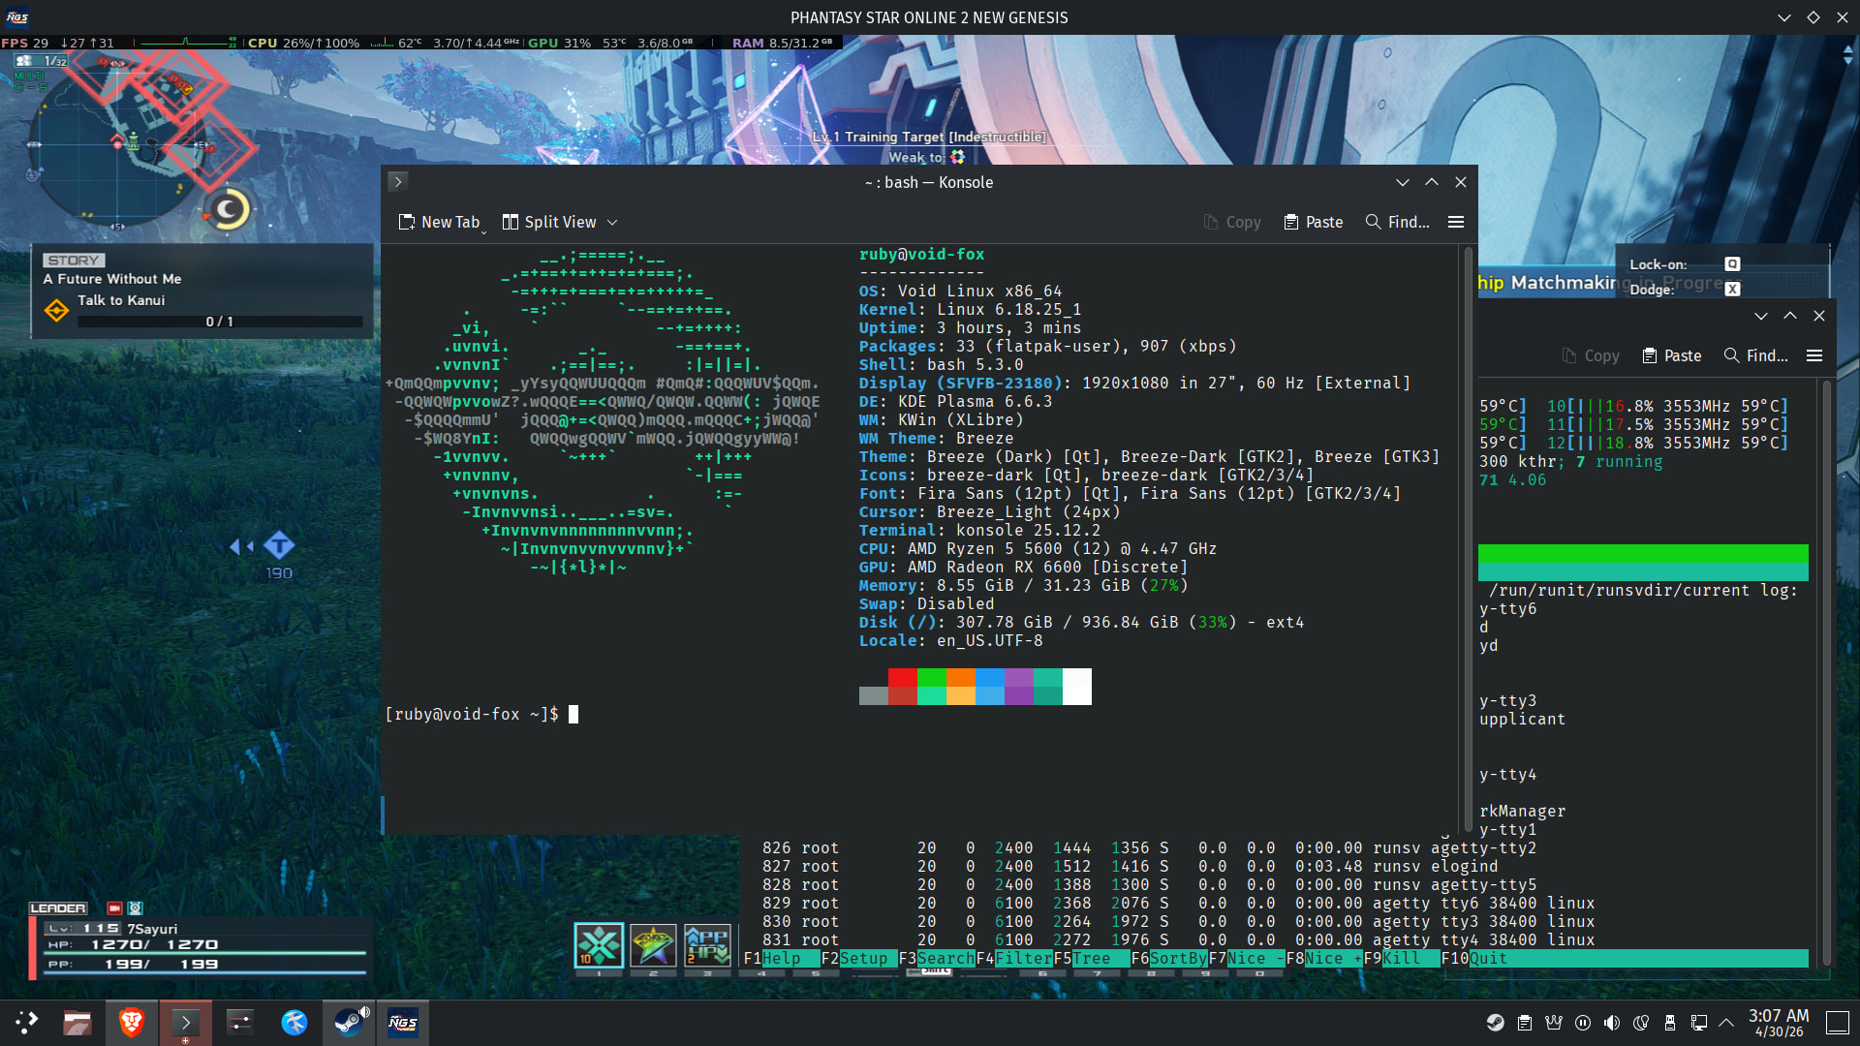Click the Paste button in the front Konsole

click(x=1314, y=222)
